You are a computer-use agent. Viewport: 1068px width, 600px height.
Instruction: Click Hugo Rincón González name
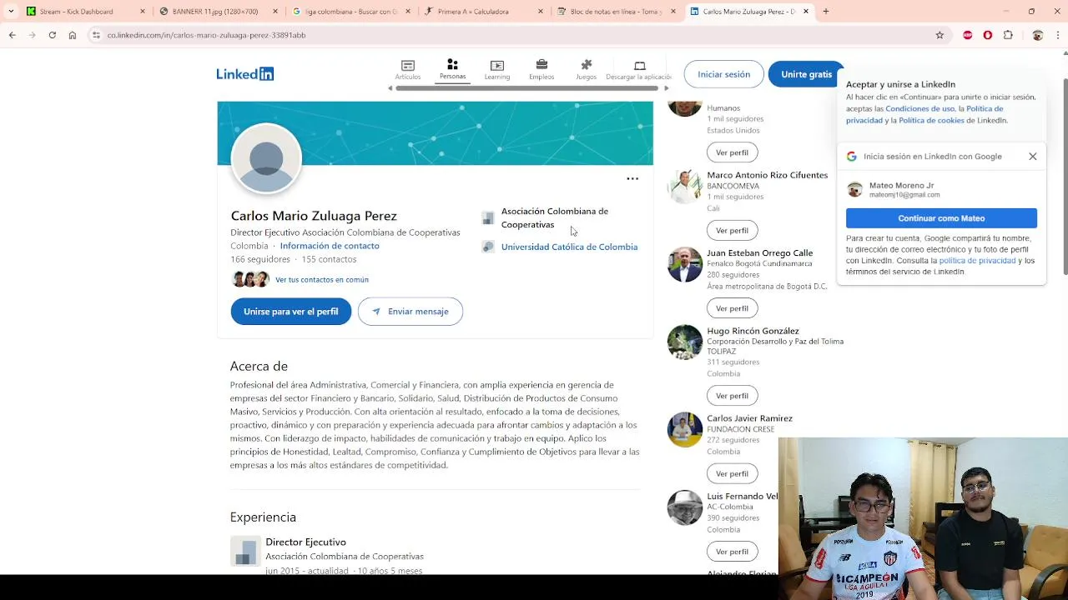[x=753, y=331]
